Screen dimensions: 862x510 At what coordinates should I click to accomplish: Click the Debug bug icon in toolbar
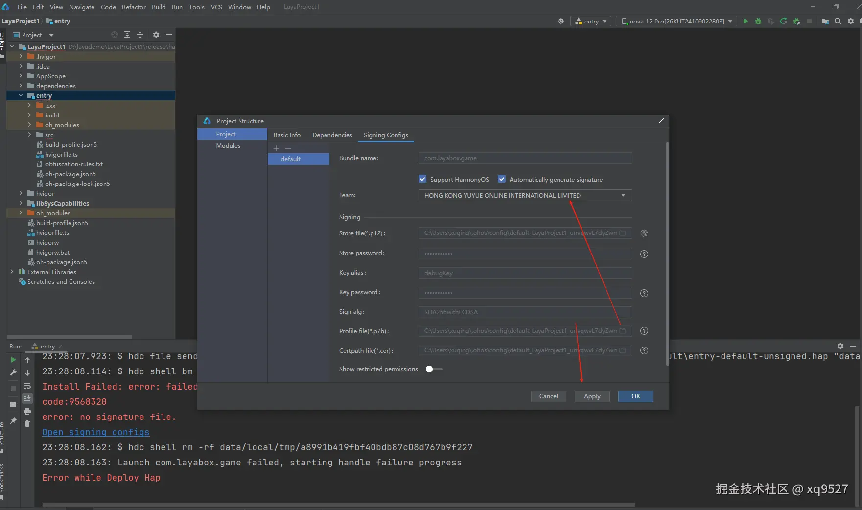[758, 21]
